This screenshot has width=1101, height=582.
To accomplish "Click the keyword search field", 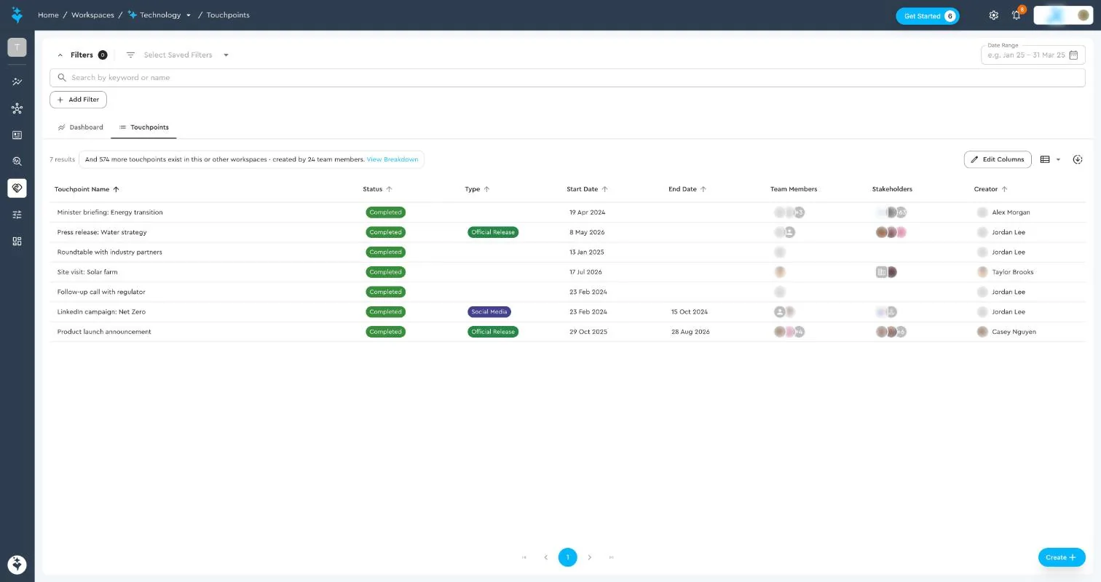I will [x=567, y=78].
